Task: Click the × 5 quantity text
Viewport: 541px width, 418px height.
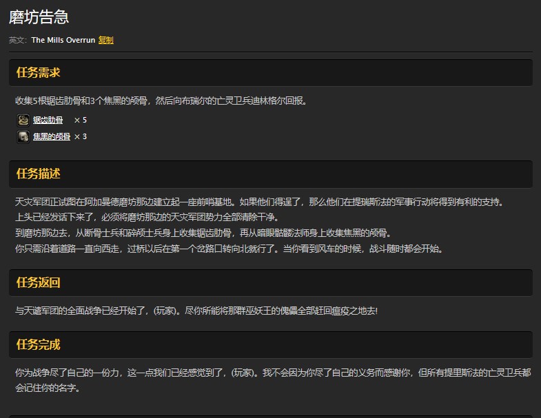Action: point(81,120)
